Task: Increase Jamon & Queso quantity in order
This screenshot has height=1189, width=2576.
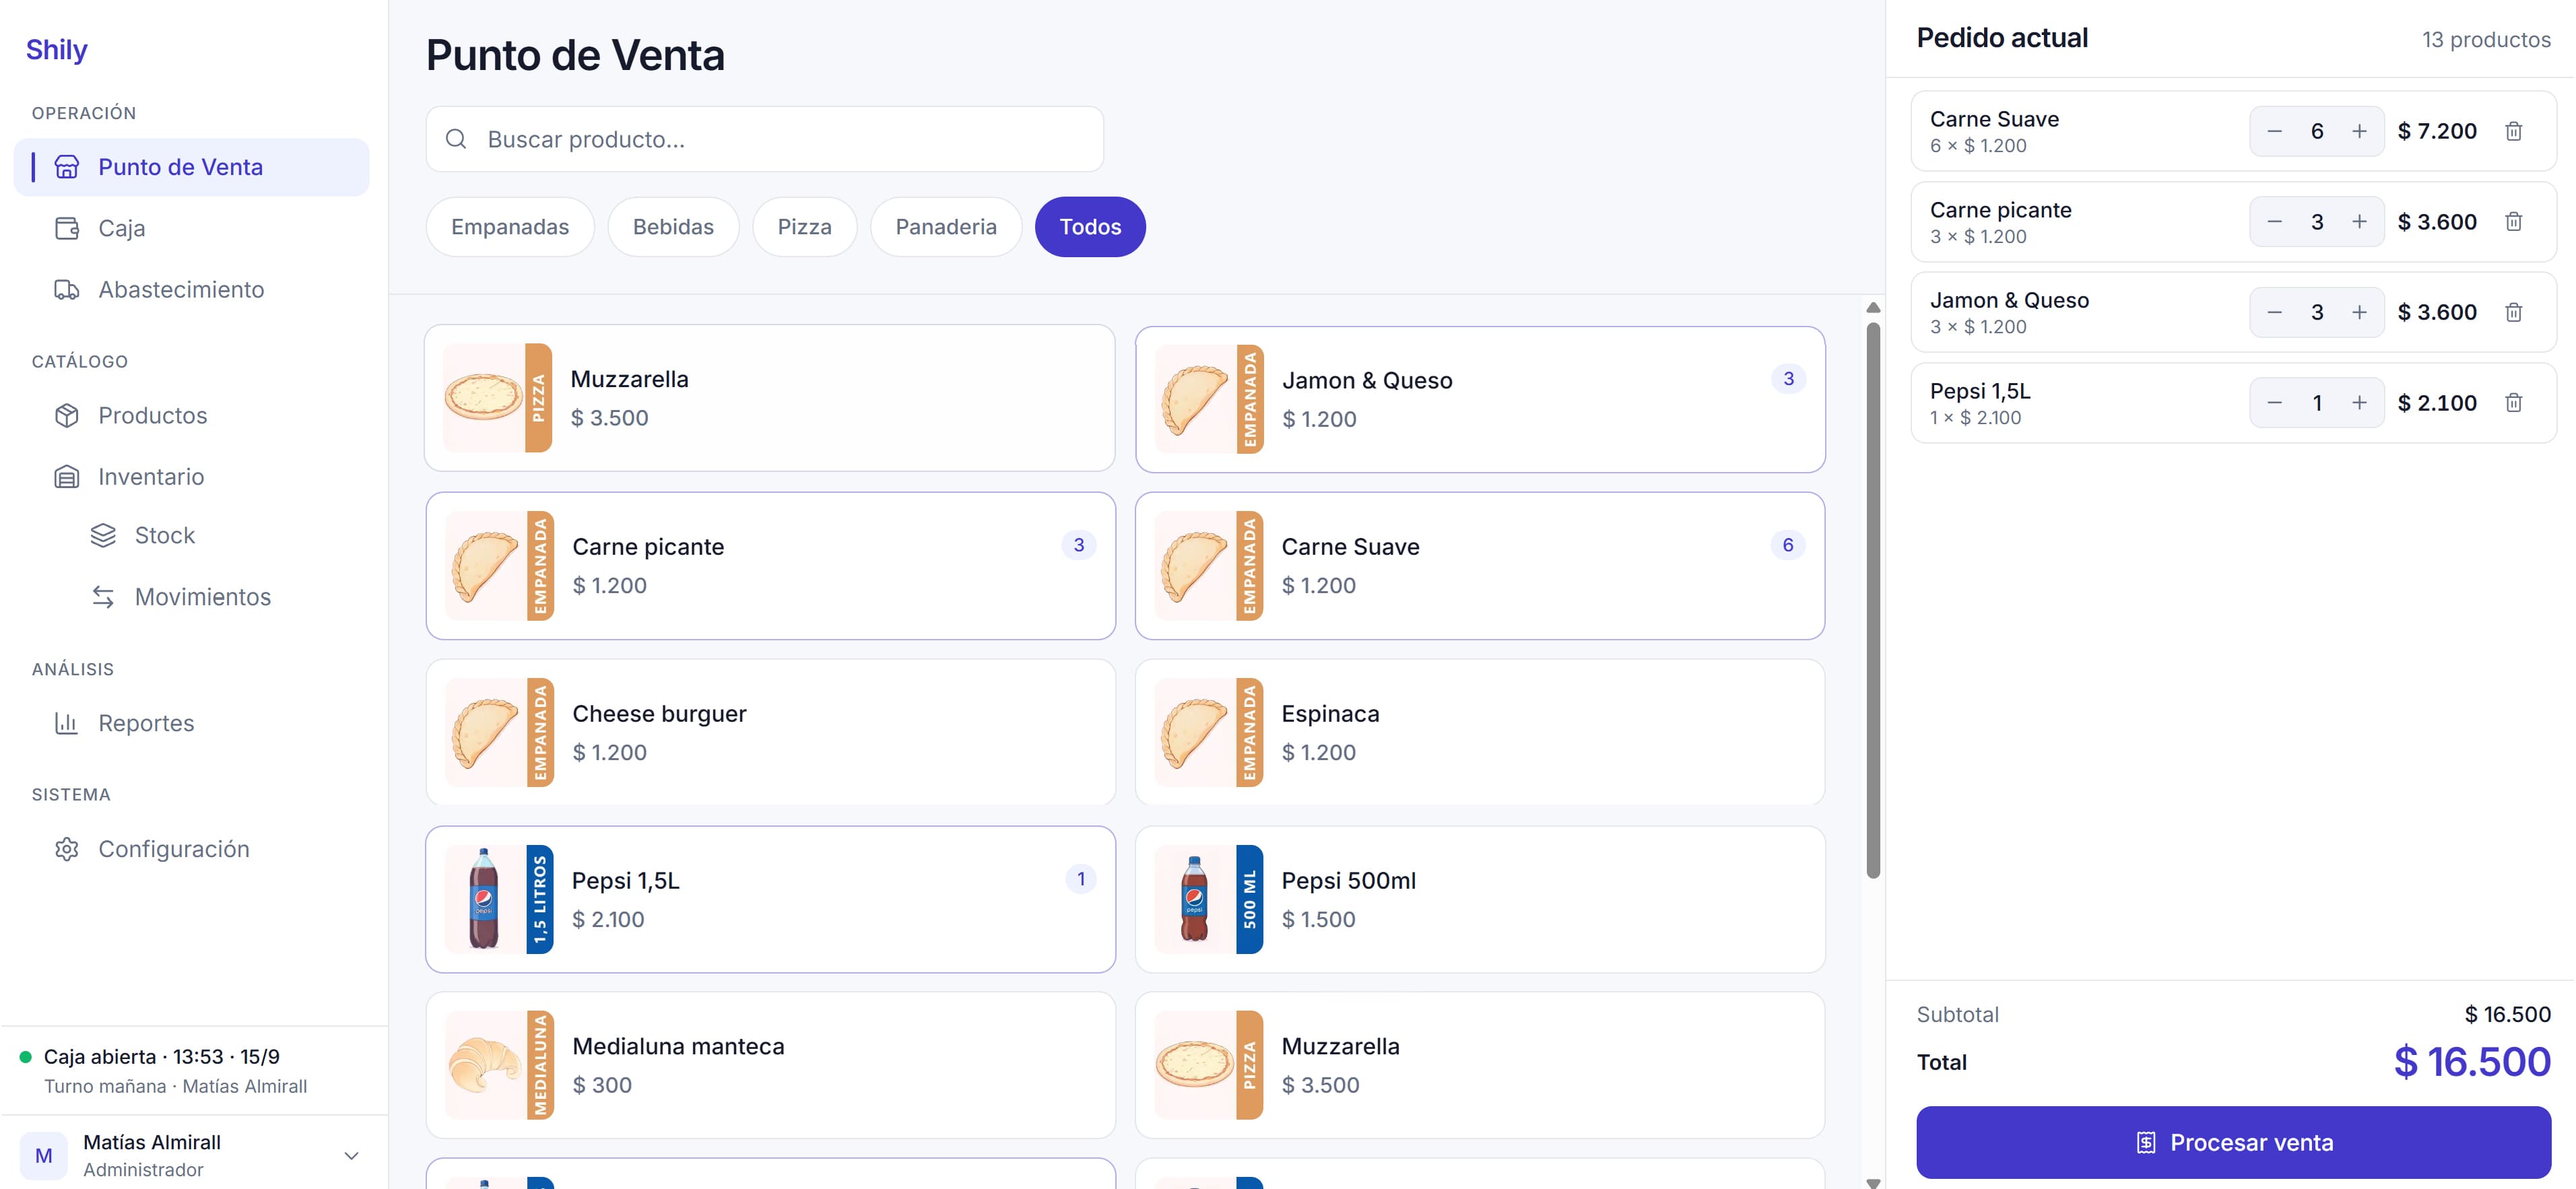Action: [x=2359, y=312]
